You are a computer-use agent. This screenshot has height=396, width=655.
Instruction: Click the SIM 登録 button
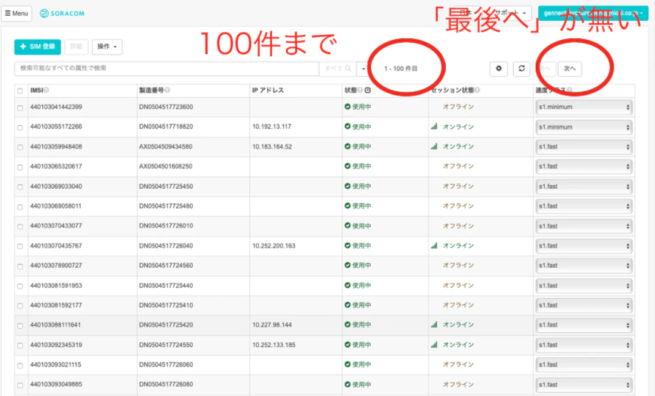pos(37,46)
